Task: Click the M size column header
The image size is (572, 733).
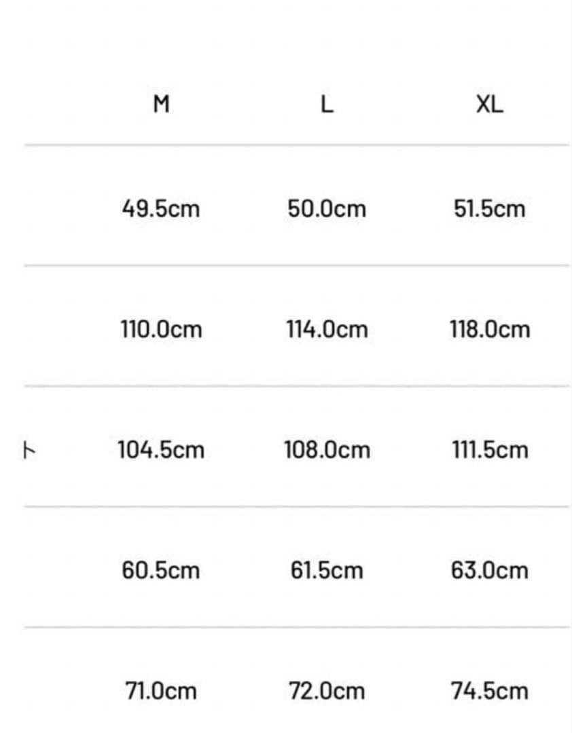Action: (x=161, y=105)
